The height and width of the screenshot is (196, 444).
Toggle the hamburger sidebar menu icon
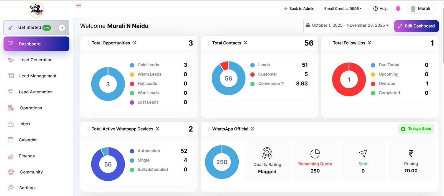click(x=79, y=6)
